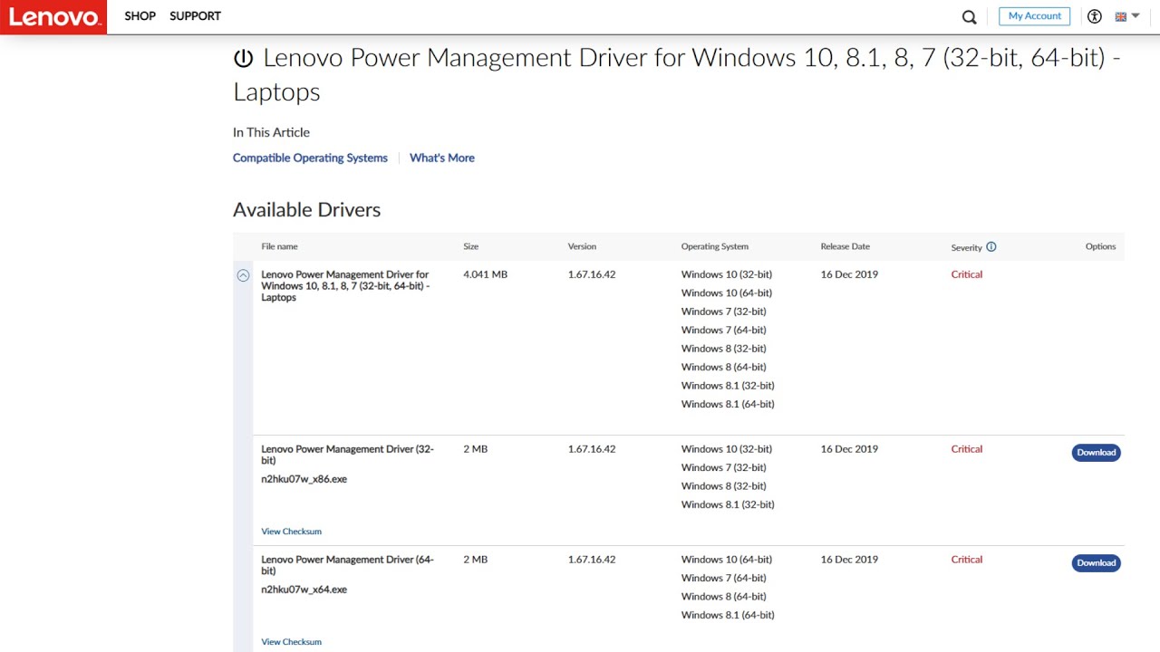The width and height of the screenshot is (1160, 652).
Task: Open the accessibility icon in header
Action: (1095, 16)
